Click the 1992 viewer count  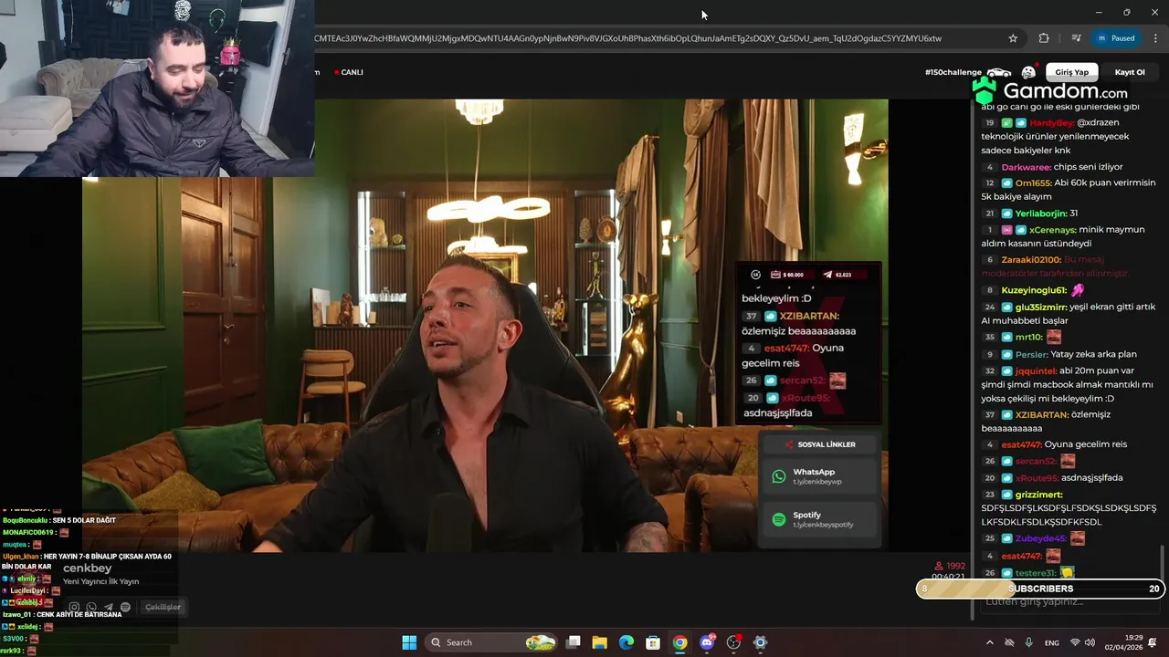(950, 566)
